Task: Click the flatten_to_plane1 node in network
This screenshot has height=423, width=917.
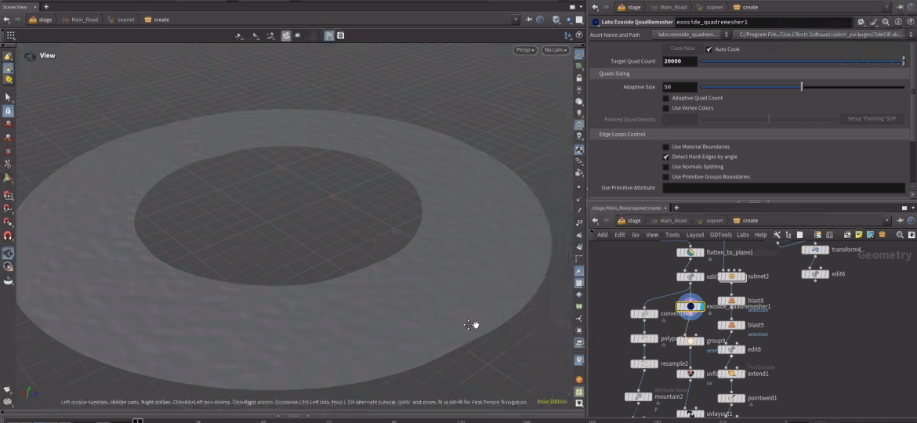Action: [690, 252]
